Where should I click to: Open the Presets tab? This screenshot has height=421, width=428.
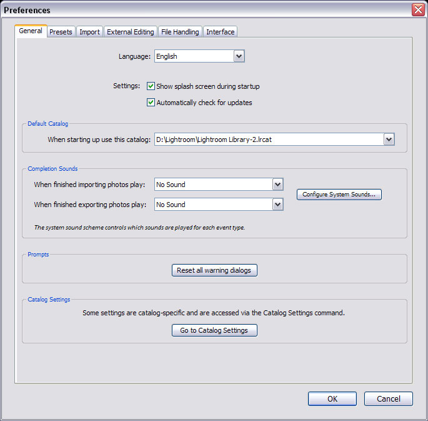click(x=61, y=32)
